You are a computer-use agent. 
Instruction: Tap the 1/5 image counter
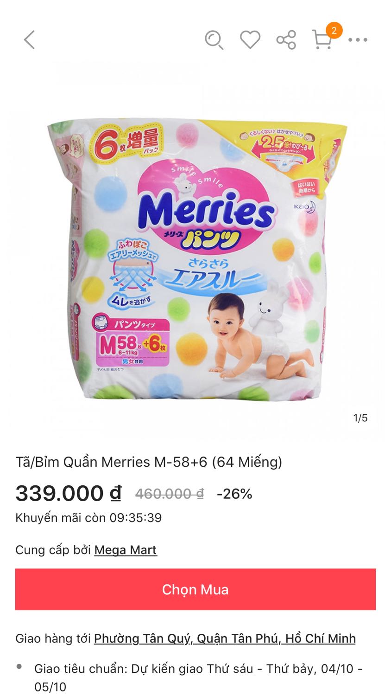pos(360,418)
